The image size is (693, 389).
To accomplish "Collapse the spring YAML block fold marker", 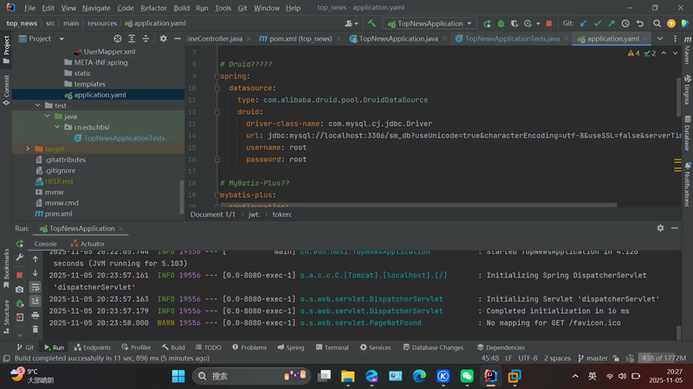I will pos(217,76).
